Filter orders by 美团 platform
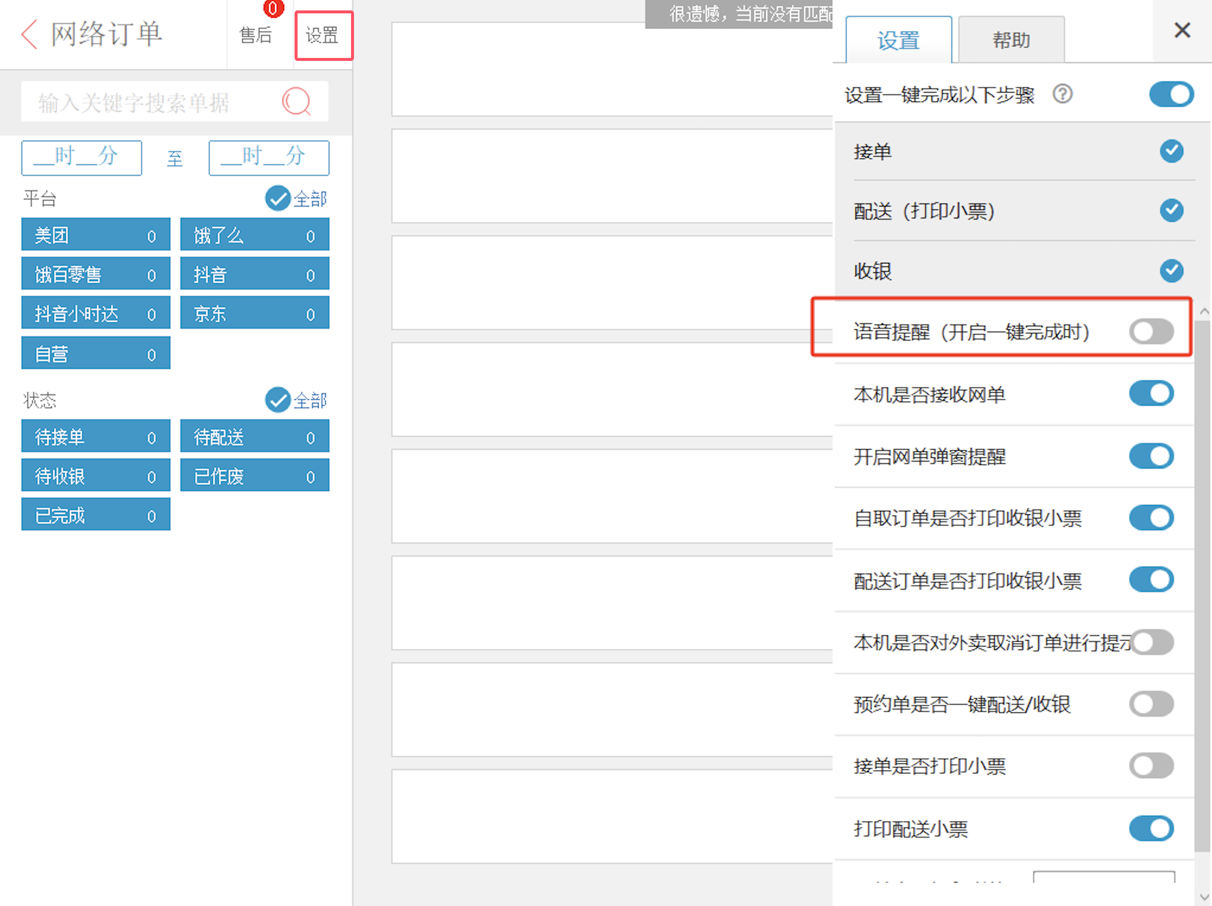The height and width of the screenshot is (906, 1212). coord(96,235)
